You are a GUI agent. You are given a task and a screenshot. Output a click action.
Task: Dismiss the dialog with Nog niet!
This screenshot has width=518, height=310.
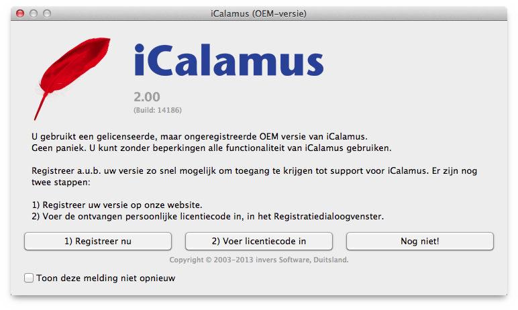420,242
